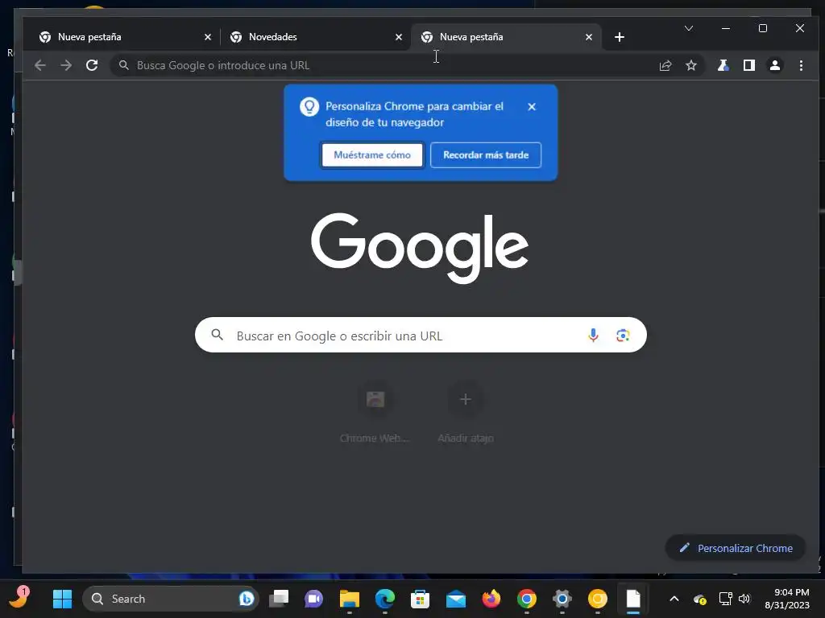
Task: Start voice search with microphone icon
Action: pos(593,335)
